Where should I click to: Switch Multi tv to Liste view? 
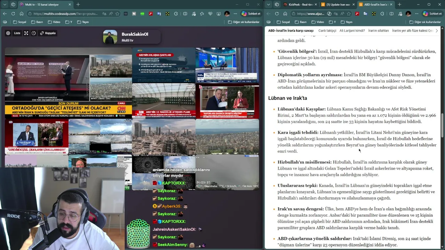(17, 33)
